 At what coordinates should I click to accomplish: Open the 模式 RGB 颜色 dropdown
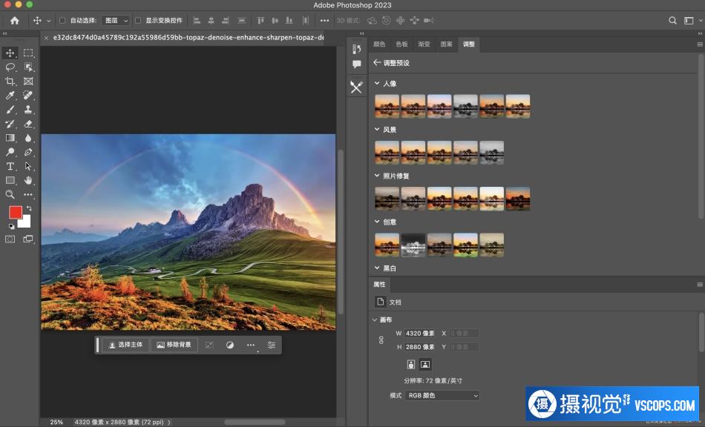[442, 395]
